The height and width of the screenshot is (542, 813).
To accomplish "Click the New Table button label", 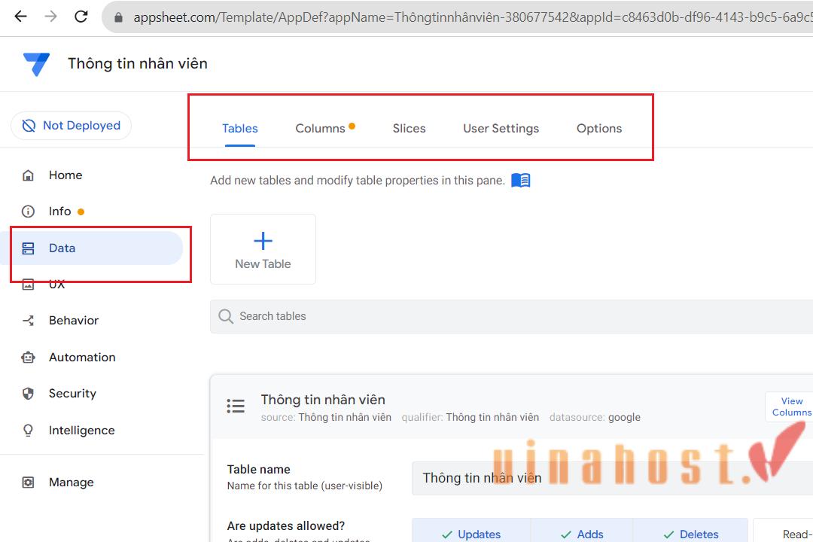I will (x=263, y=264).
